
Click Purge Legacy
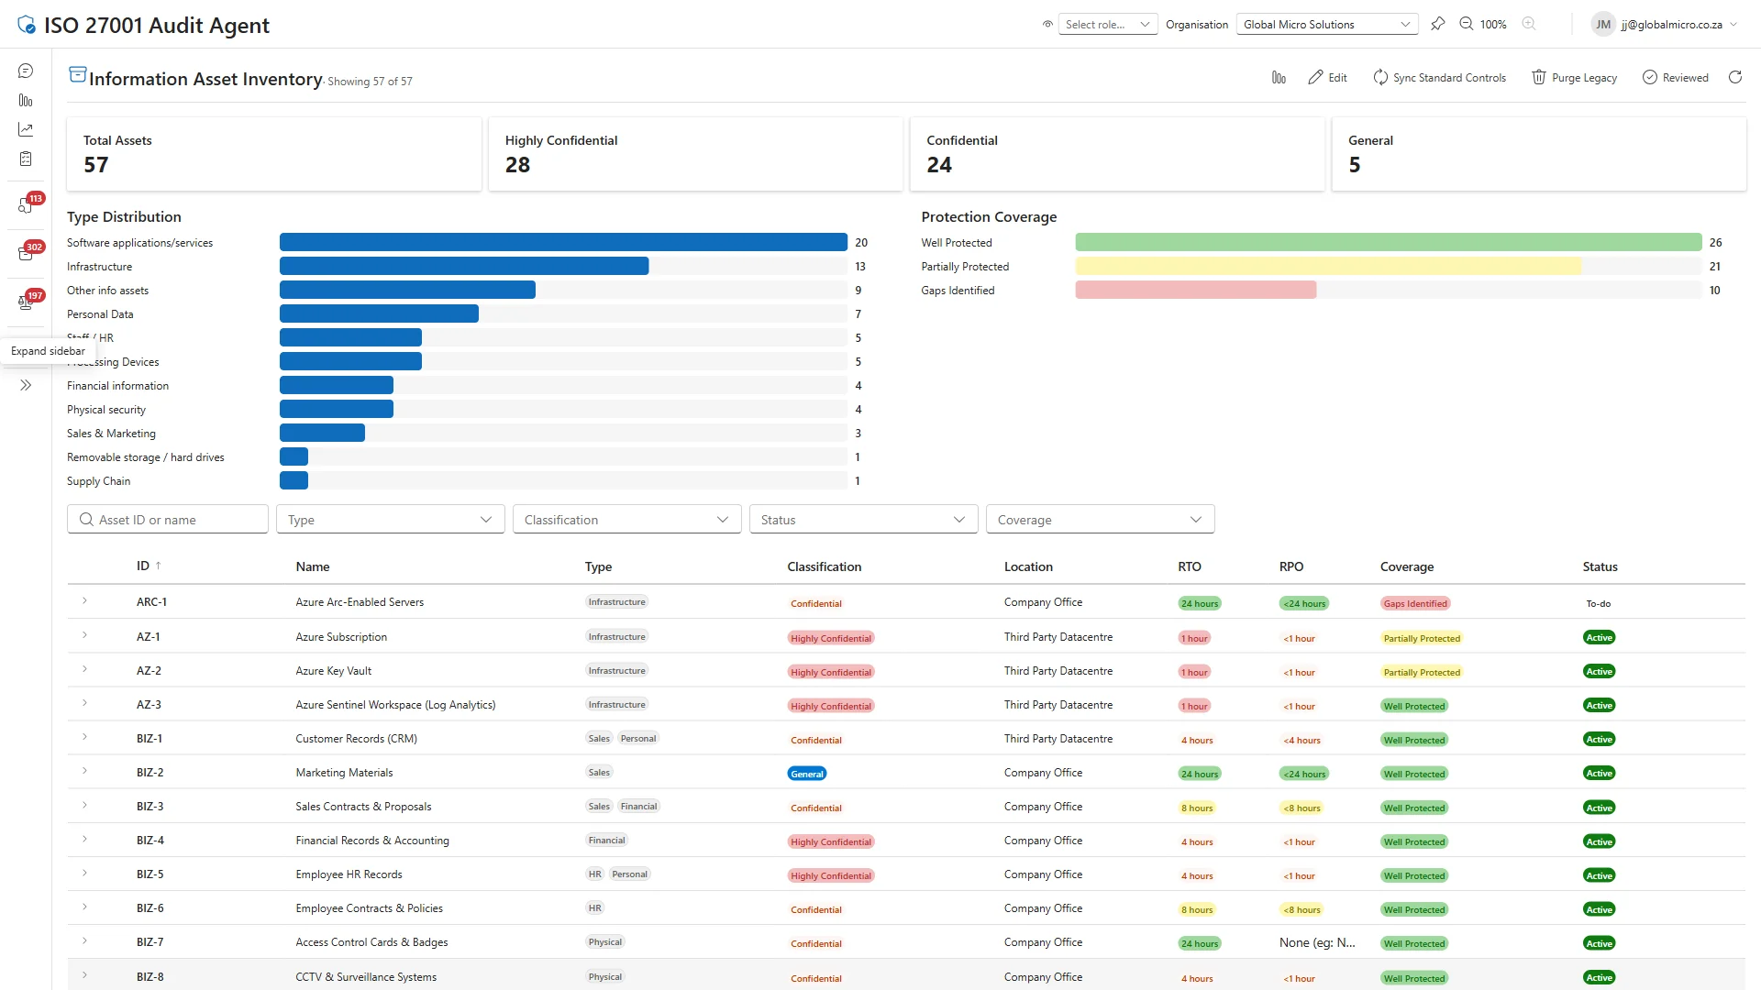click(1574, 77)
